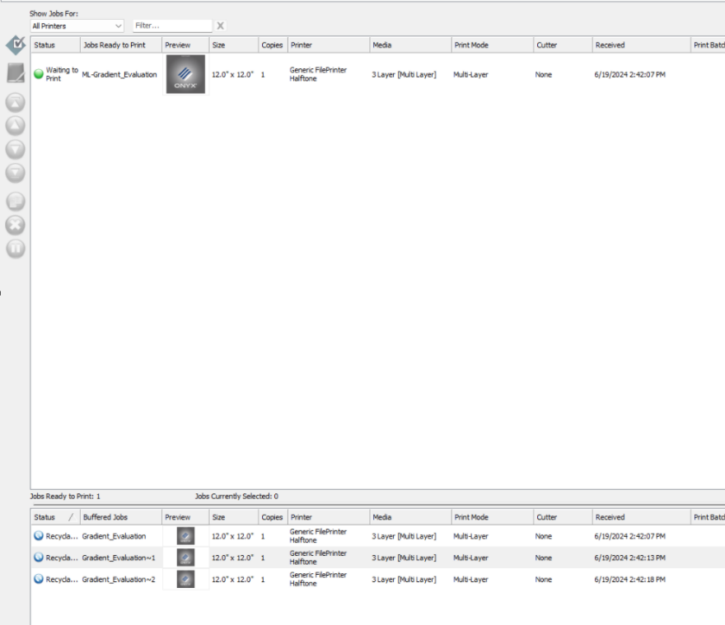Screen dimensions: 725x625
Task: Click the delete job X icon
Action: point(16,224)
